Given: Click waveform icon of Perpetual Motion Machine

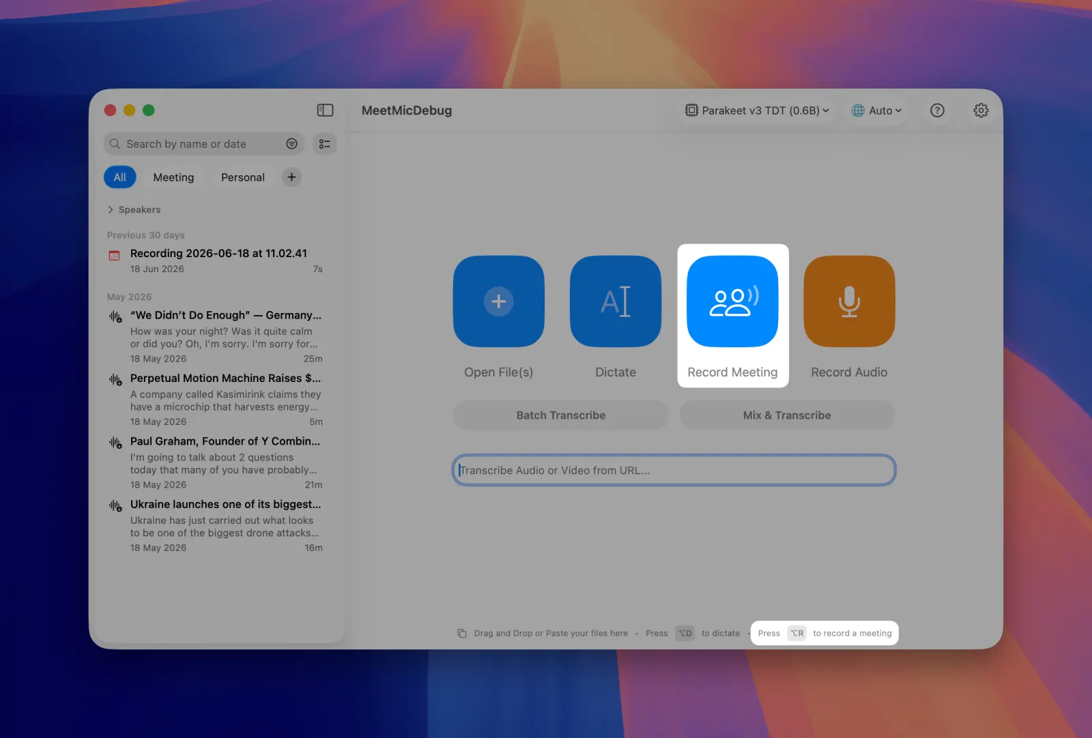Looking at the screenshot, I should pos(115,379).
